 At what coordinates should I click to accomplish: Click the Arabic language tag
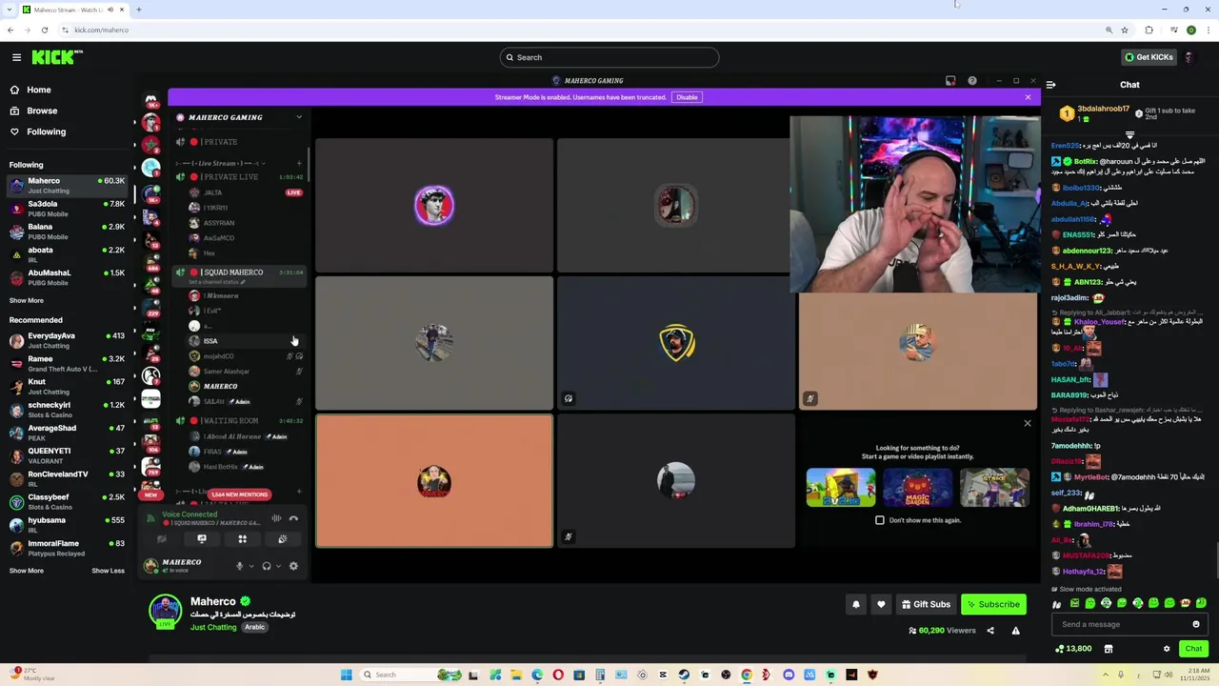(x=254, y=627)
